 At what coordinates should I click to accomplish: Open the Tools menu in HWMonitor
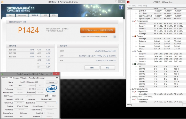tap(139, 6)
